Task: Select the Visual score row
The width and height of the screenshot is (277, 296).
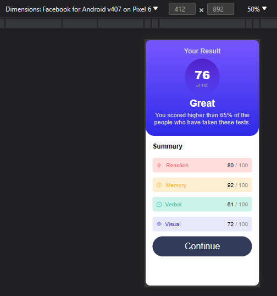Action: 202,224
